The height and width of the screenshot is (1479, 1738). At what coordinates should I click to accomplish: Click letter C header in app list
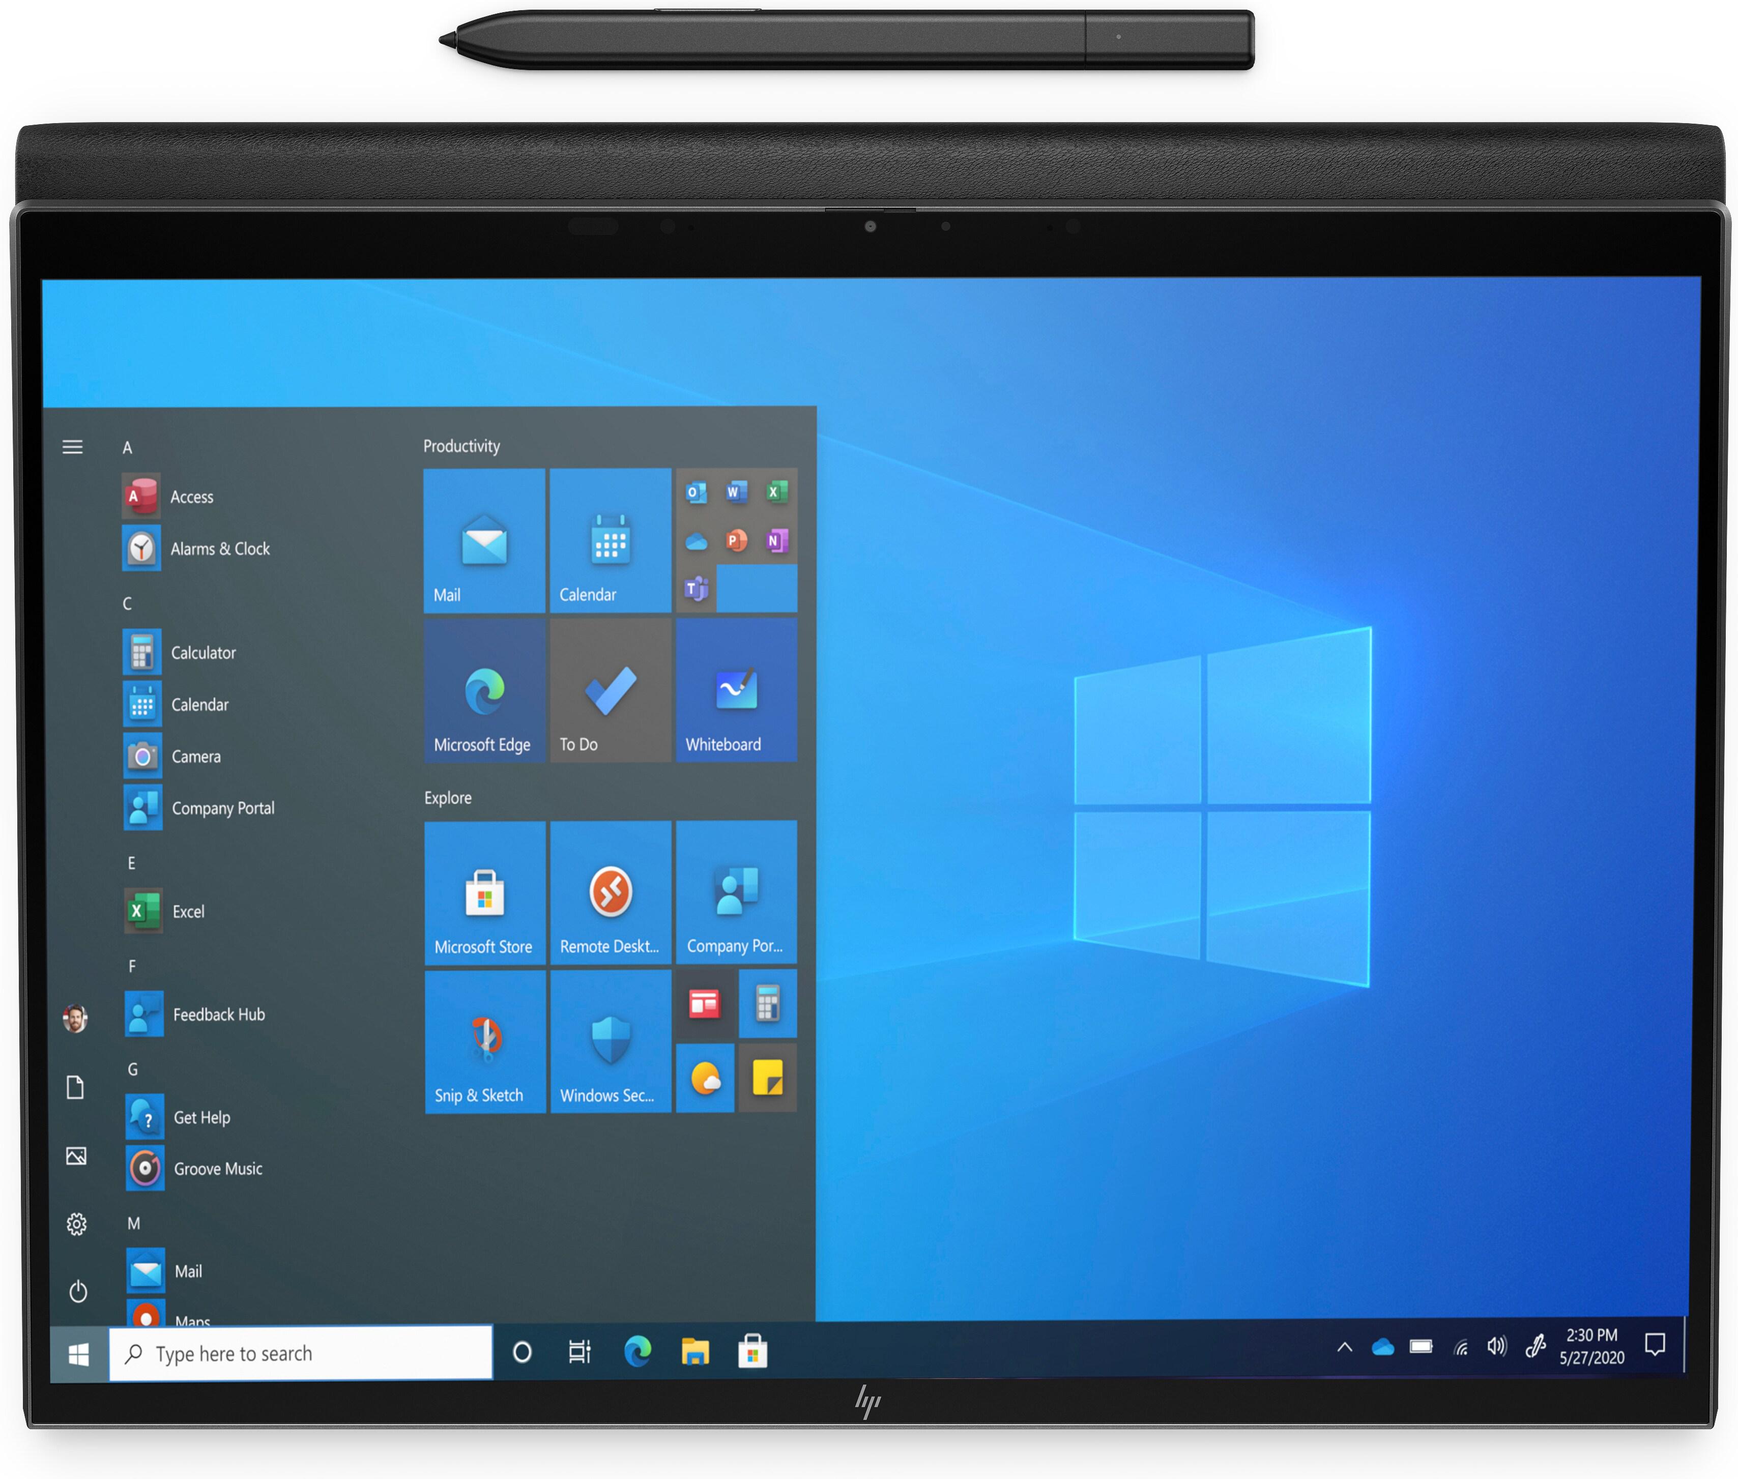pyautogui.click(x=127, y=604)
